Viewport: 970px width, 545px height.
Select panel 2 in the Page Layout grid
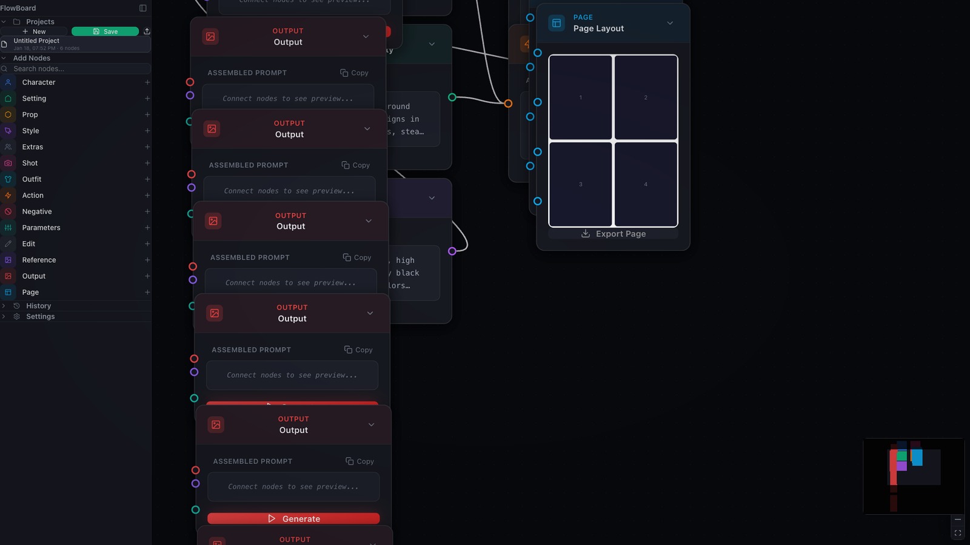[x=646, y=97]
